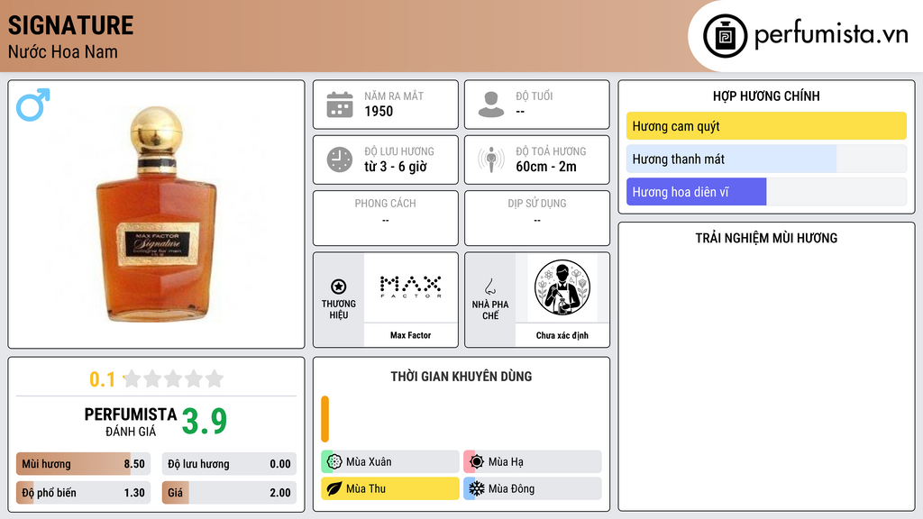Viewport: 923px width, 519px height.
Task: Click the clock icon for longevity
Action: [x=340, y=159]
